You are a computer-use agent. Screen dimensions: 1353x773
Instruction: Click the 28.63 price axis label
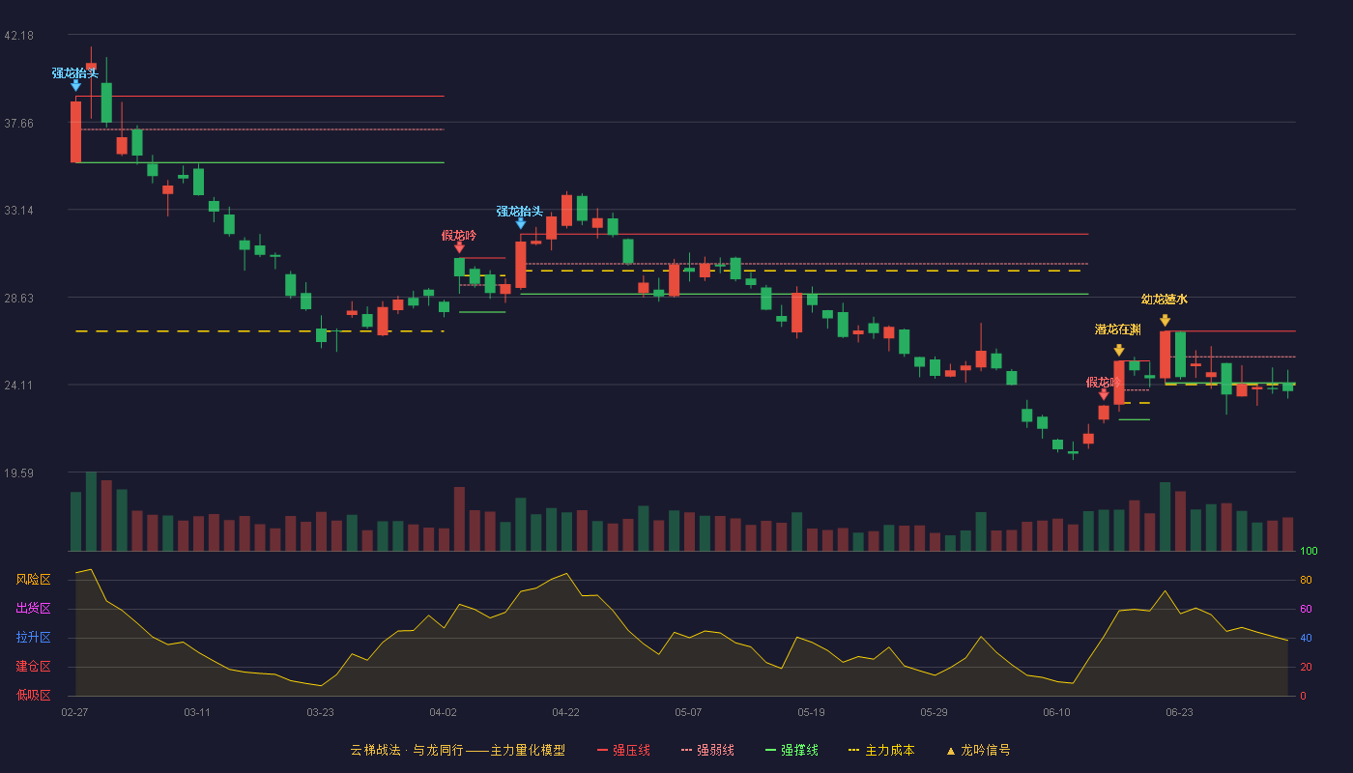coord(18,298)
